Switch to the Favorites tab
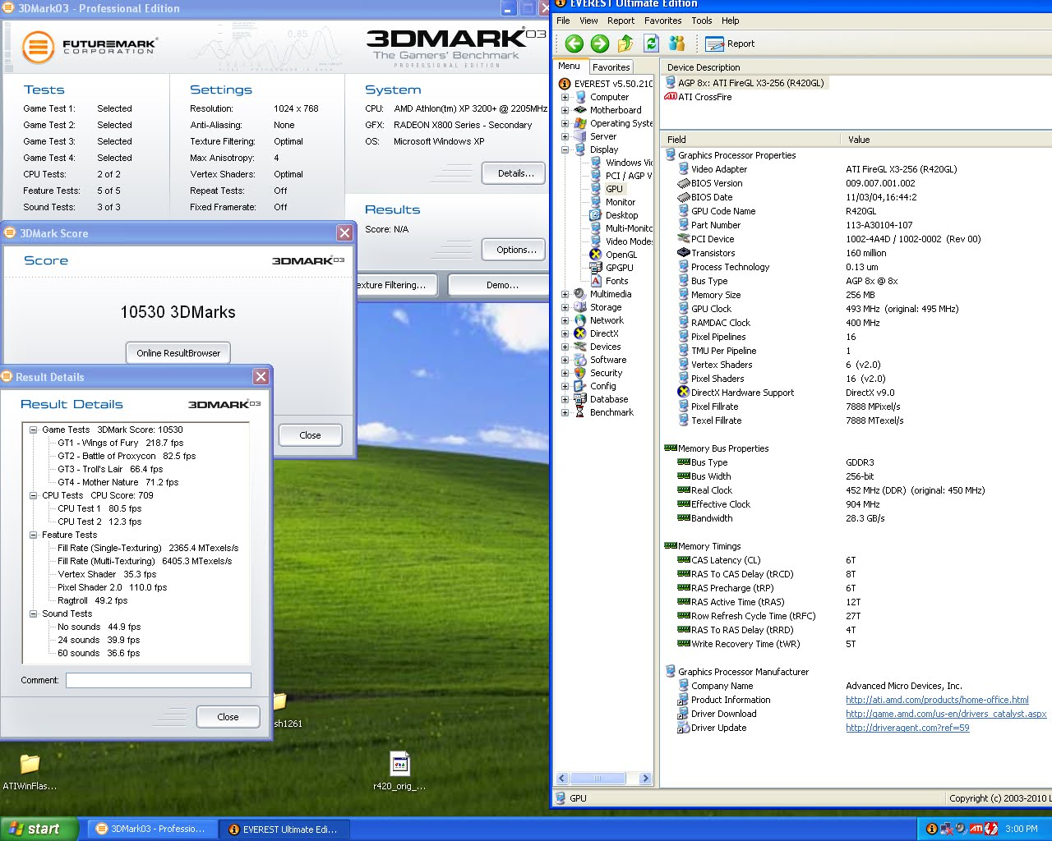 click(x=611, y=67)
